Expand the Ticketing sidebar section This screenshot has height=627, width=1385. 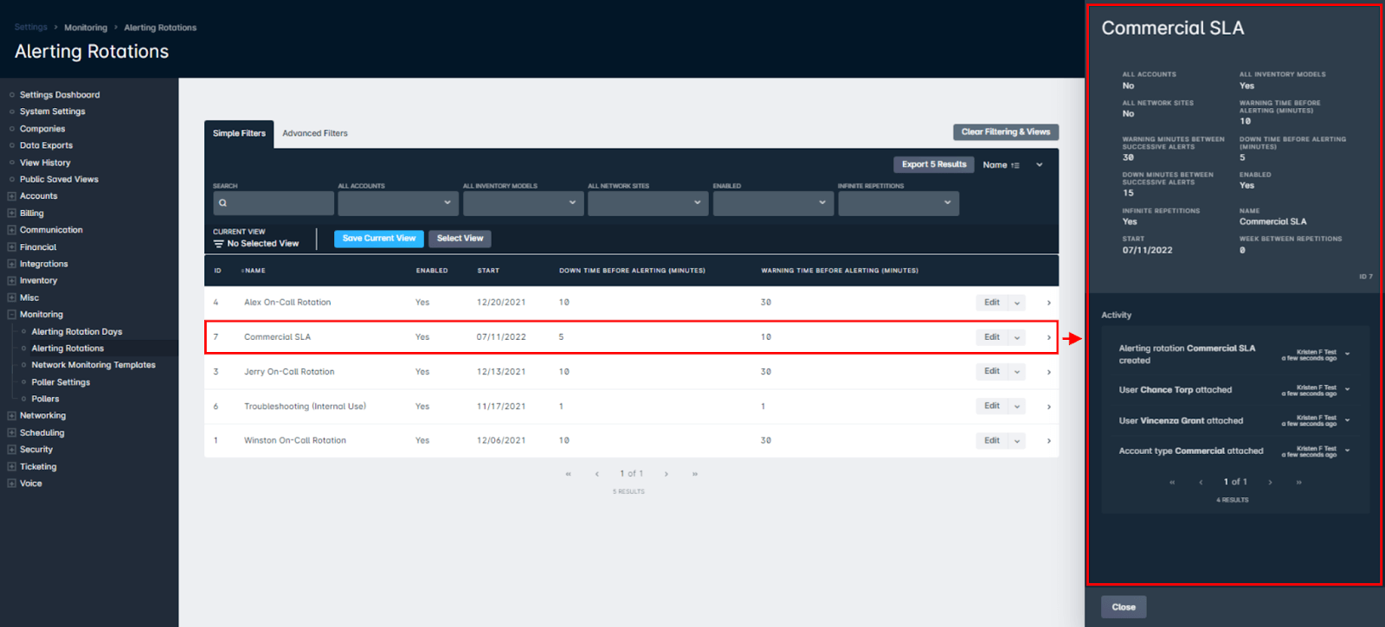[11, 467]
